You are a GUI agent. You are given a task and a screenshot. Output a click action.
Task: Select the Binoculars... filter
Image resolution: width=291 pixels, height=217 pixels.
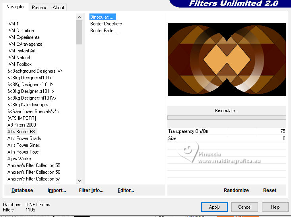pyautogui.click(x=102, y=17)
